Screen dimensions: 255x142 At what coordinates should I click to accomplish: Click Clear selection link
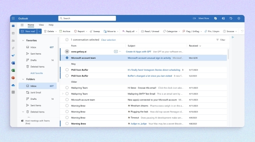(x=108, y=40)
